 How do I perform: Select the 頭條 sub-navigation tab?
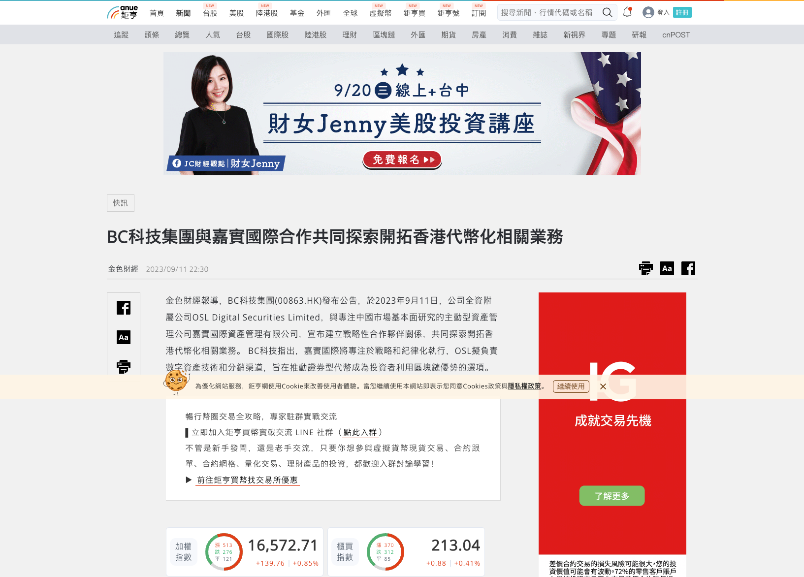[152, 35]
